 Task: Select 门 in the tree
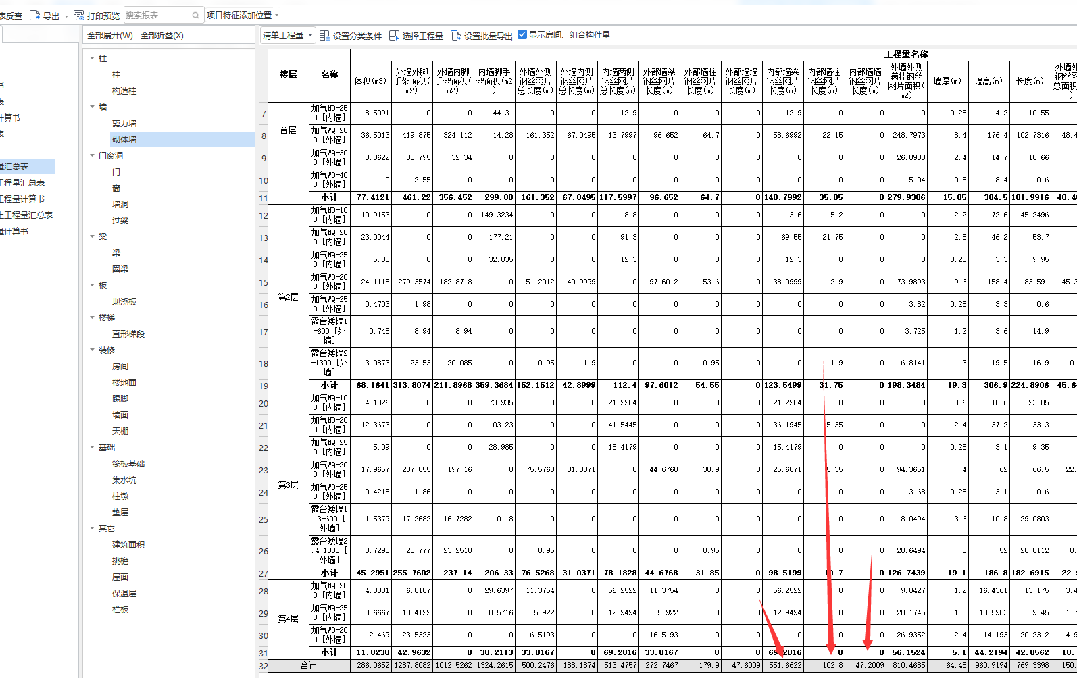pos(116,172)
